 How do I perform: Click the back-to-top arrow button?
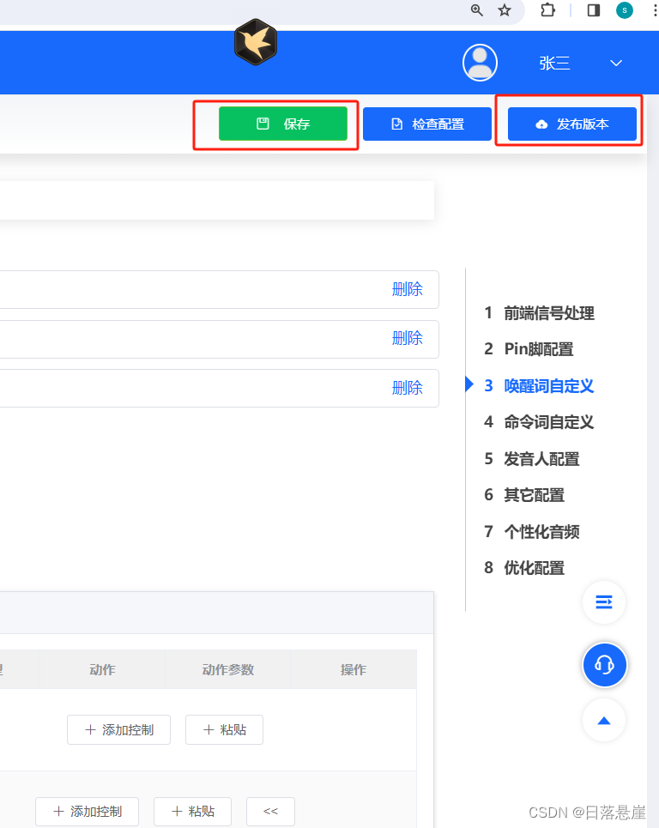point(603,720)
